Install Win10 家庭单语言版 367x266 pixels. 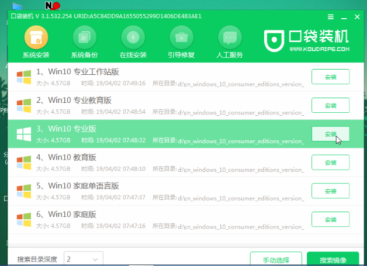[330, 191]
